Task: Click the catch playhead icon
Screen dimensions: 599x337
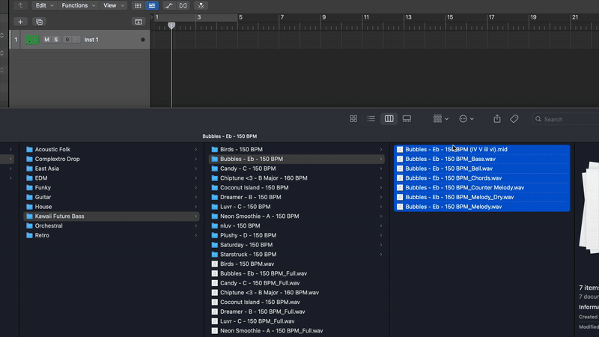Action: (201, 5)
